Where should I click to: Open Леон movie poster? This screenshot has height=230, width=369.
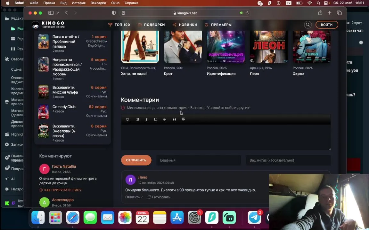pos(269,47)
